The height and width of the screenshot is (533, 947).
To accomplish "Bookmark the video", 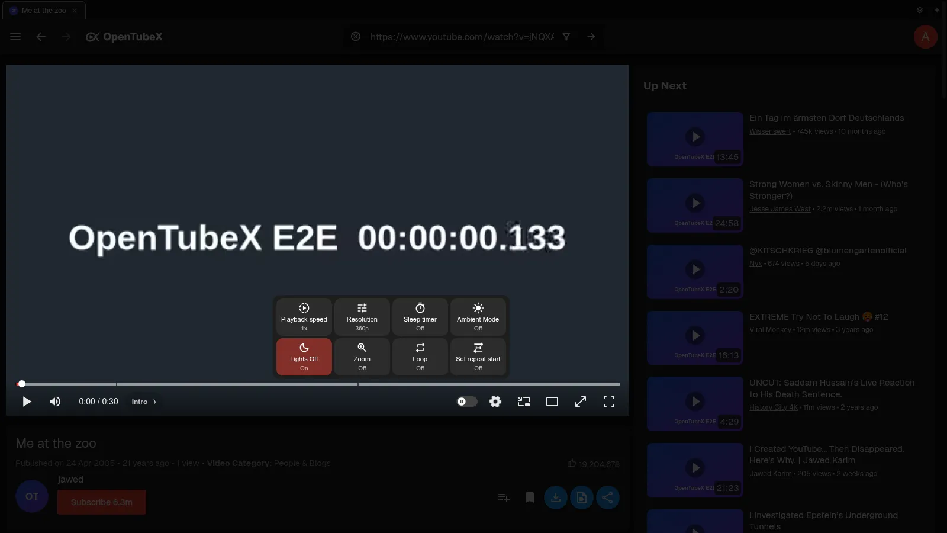I will click(530, 497).
